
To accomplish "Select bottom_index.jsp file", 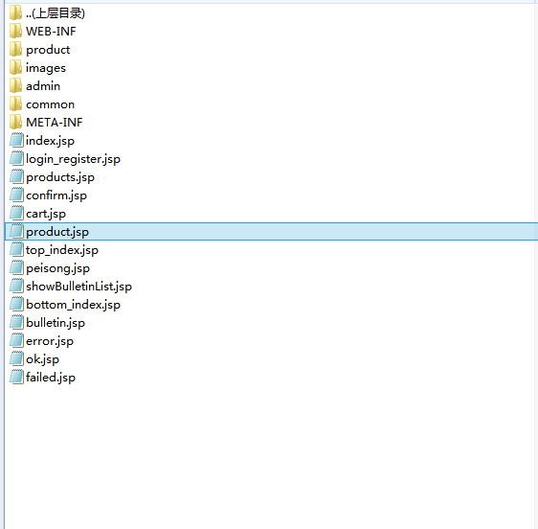I will click(x=73, y=305).
